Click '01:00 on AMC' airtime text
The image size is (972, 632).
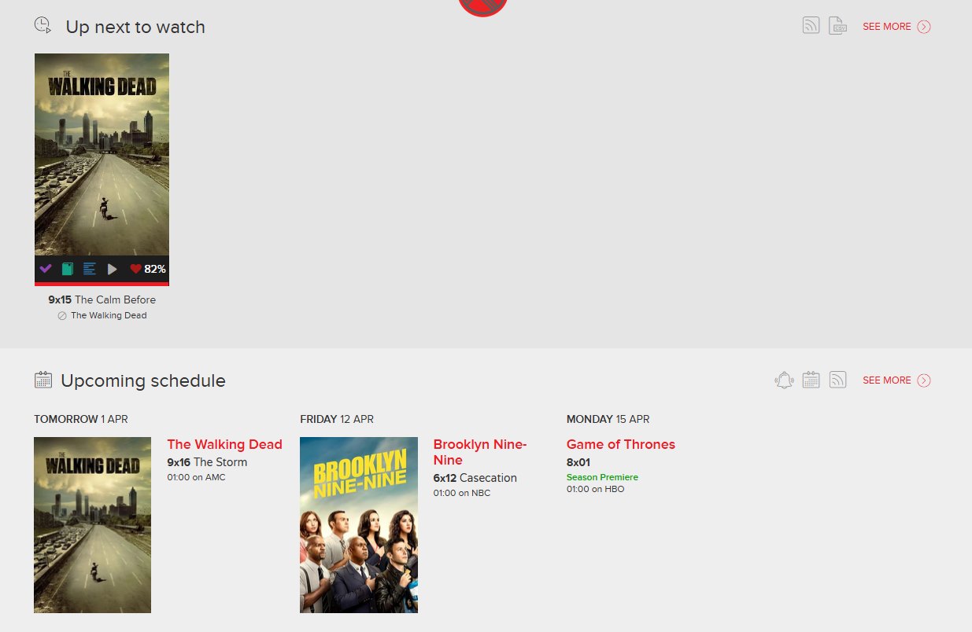click(196, 477)
